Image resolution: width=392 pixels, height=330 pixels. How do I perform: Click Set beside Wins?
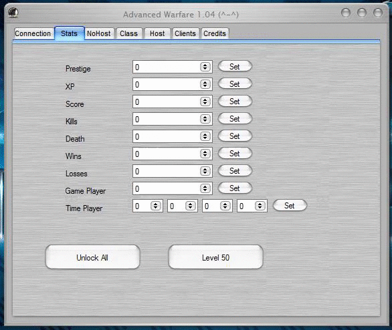tap(235, 153)
